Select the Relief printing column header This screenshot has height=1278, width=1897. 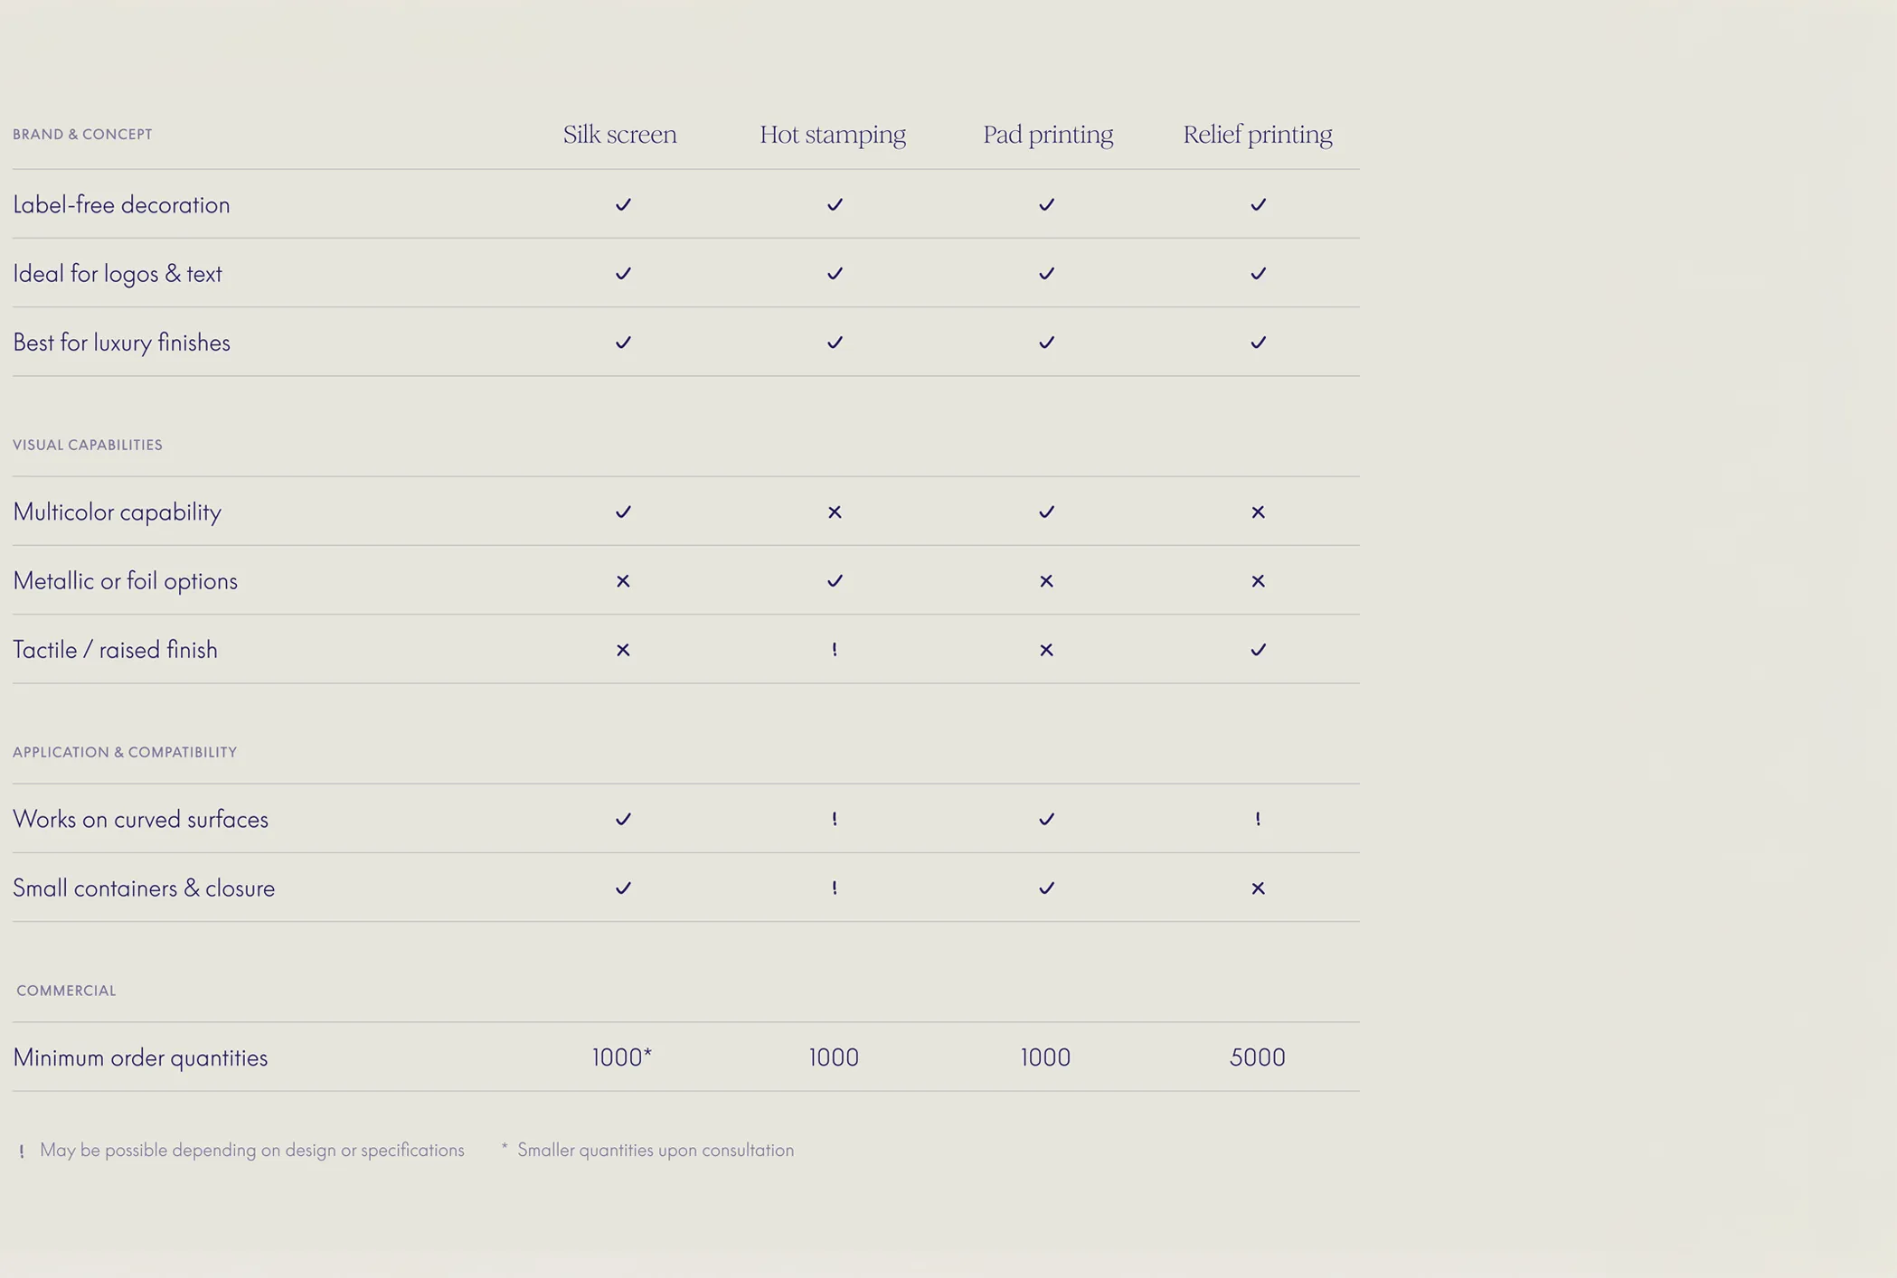click(1258, 135)
